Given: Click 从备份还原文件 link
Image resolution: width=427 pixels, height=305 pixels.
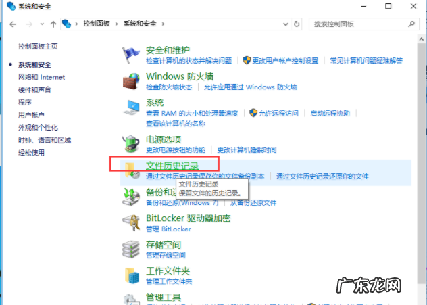Looking at the screenshot, I should click(x=253, y=202).
